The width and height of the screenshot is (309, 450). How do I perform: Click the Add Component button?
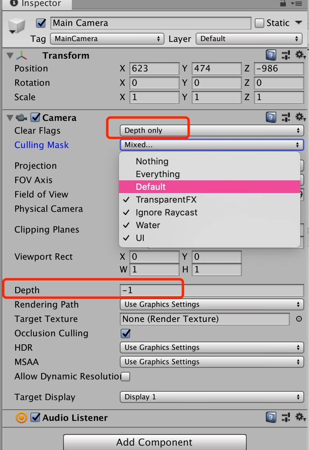[x=154, y=442]
